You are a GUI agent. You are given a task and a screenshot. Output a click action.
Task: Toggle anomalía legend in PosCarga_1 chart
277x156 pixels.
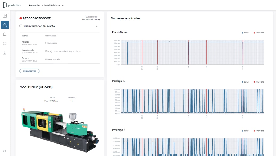(259, 131)
